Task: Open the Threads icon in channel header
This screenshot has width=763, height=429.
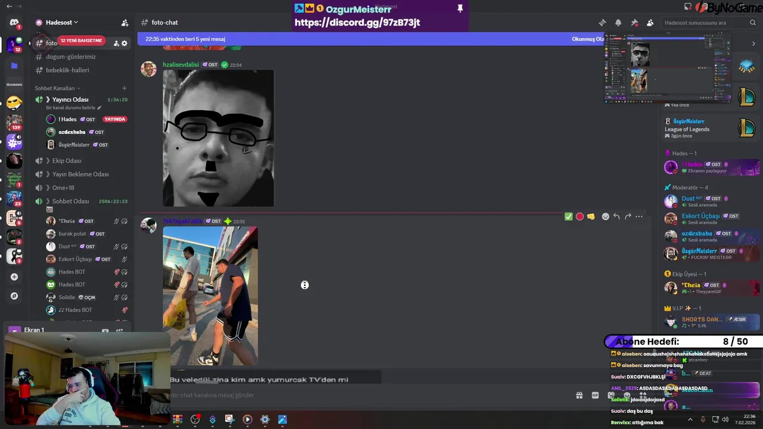Action: (602, 23)
